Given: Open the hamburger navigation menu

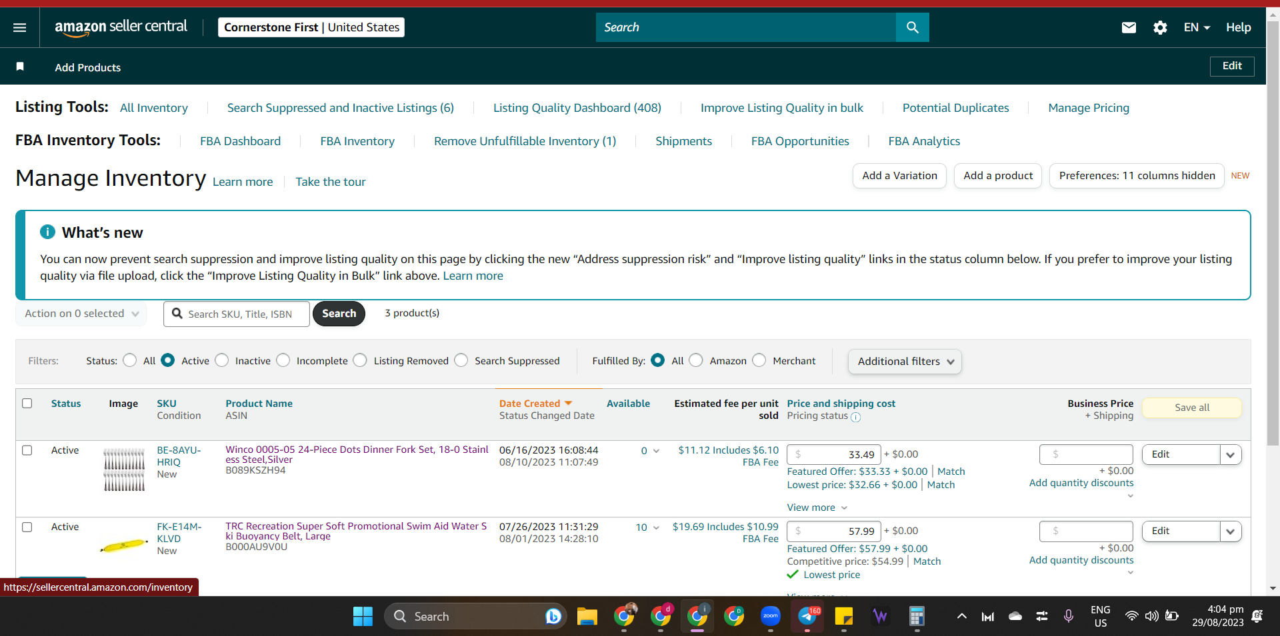Looking at the screenshot, I should pos(19,27).
